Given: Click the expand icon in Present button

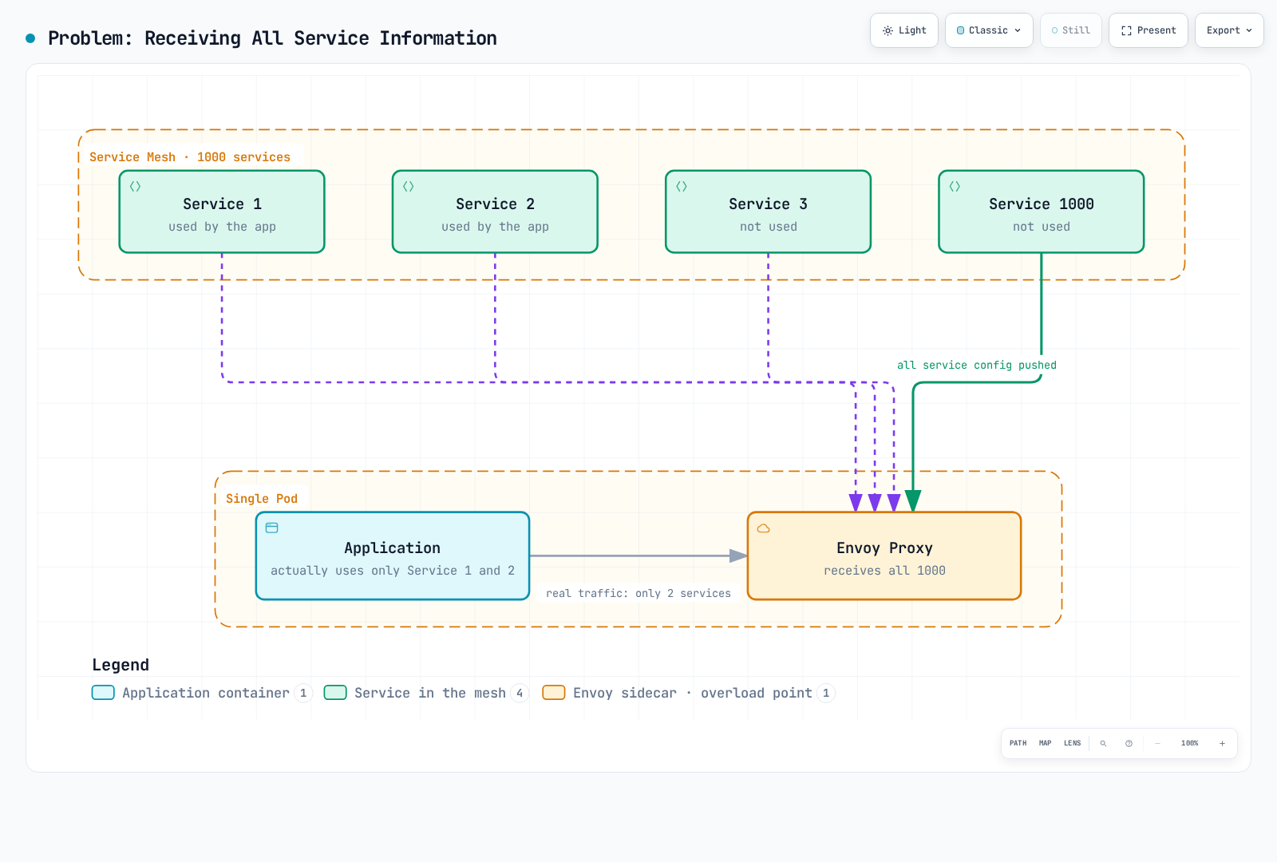Looking at the screenshot, I should pos(1126,30).
